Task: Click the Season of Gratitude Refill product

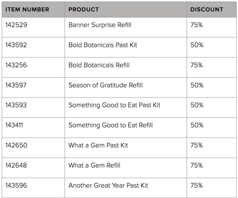Action: [x=106, y=85]
